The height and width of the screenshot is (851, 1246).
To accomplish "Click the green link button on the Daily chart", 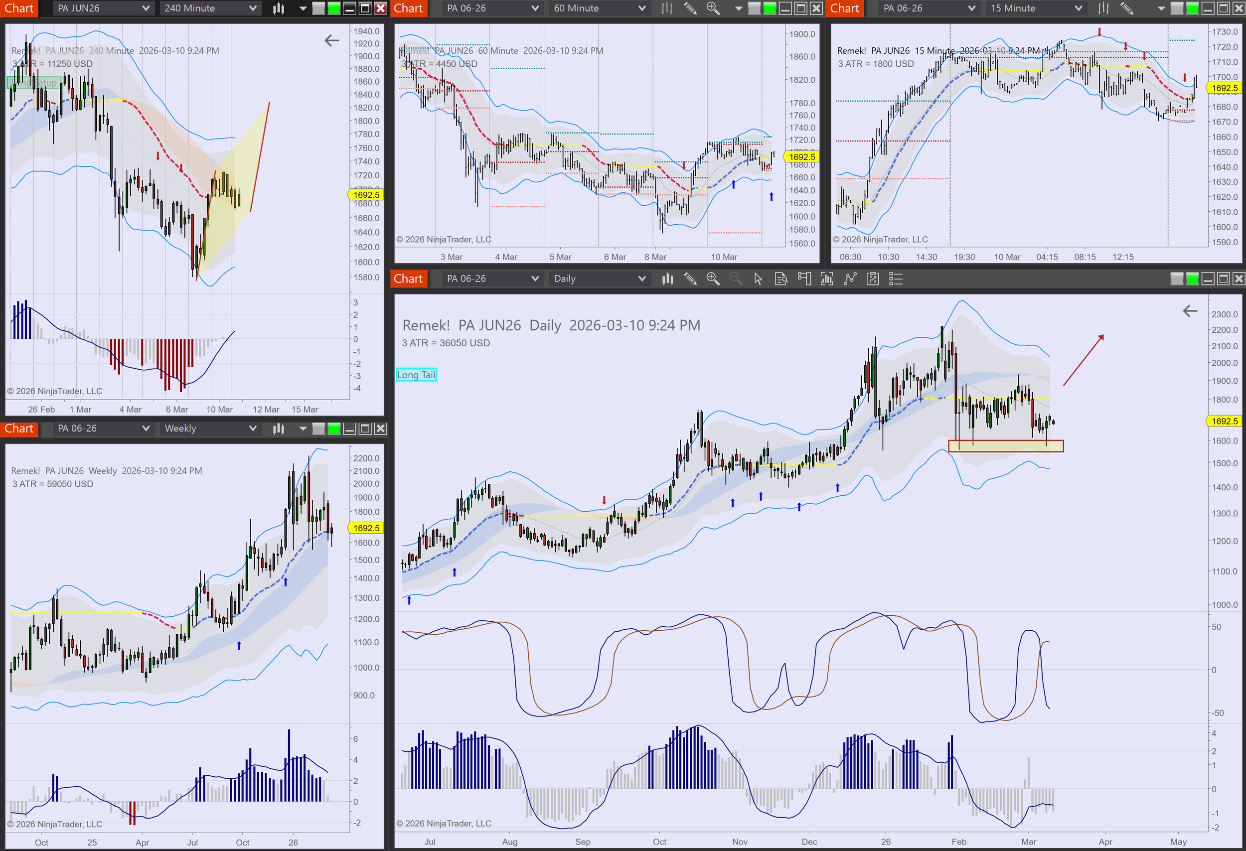I will pos(1192,279).
